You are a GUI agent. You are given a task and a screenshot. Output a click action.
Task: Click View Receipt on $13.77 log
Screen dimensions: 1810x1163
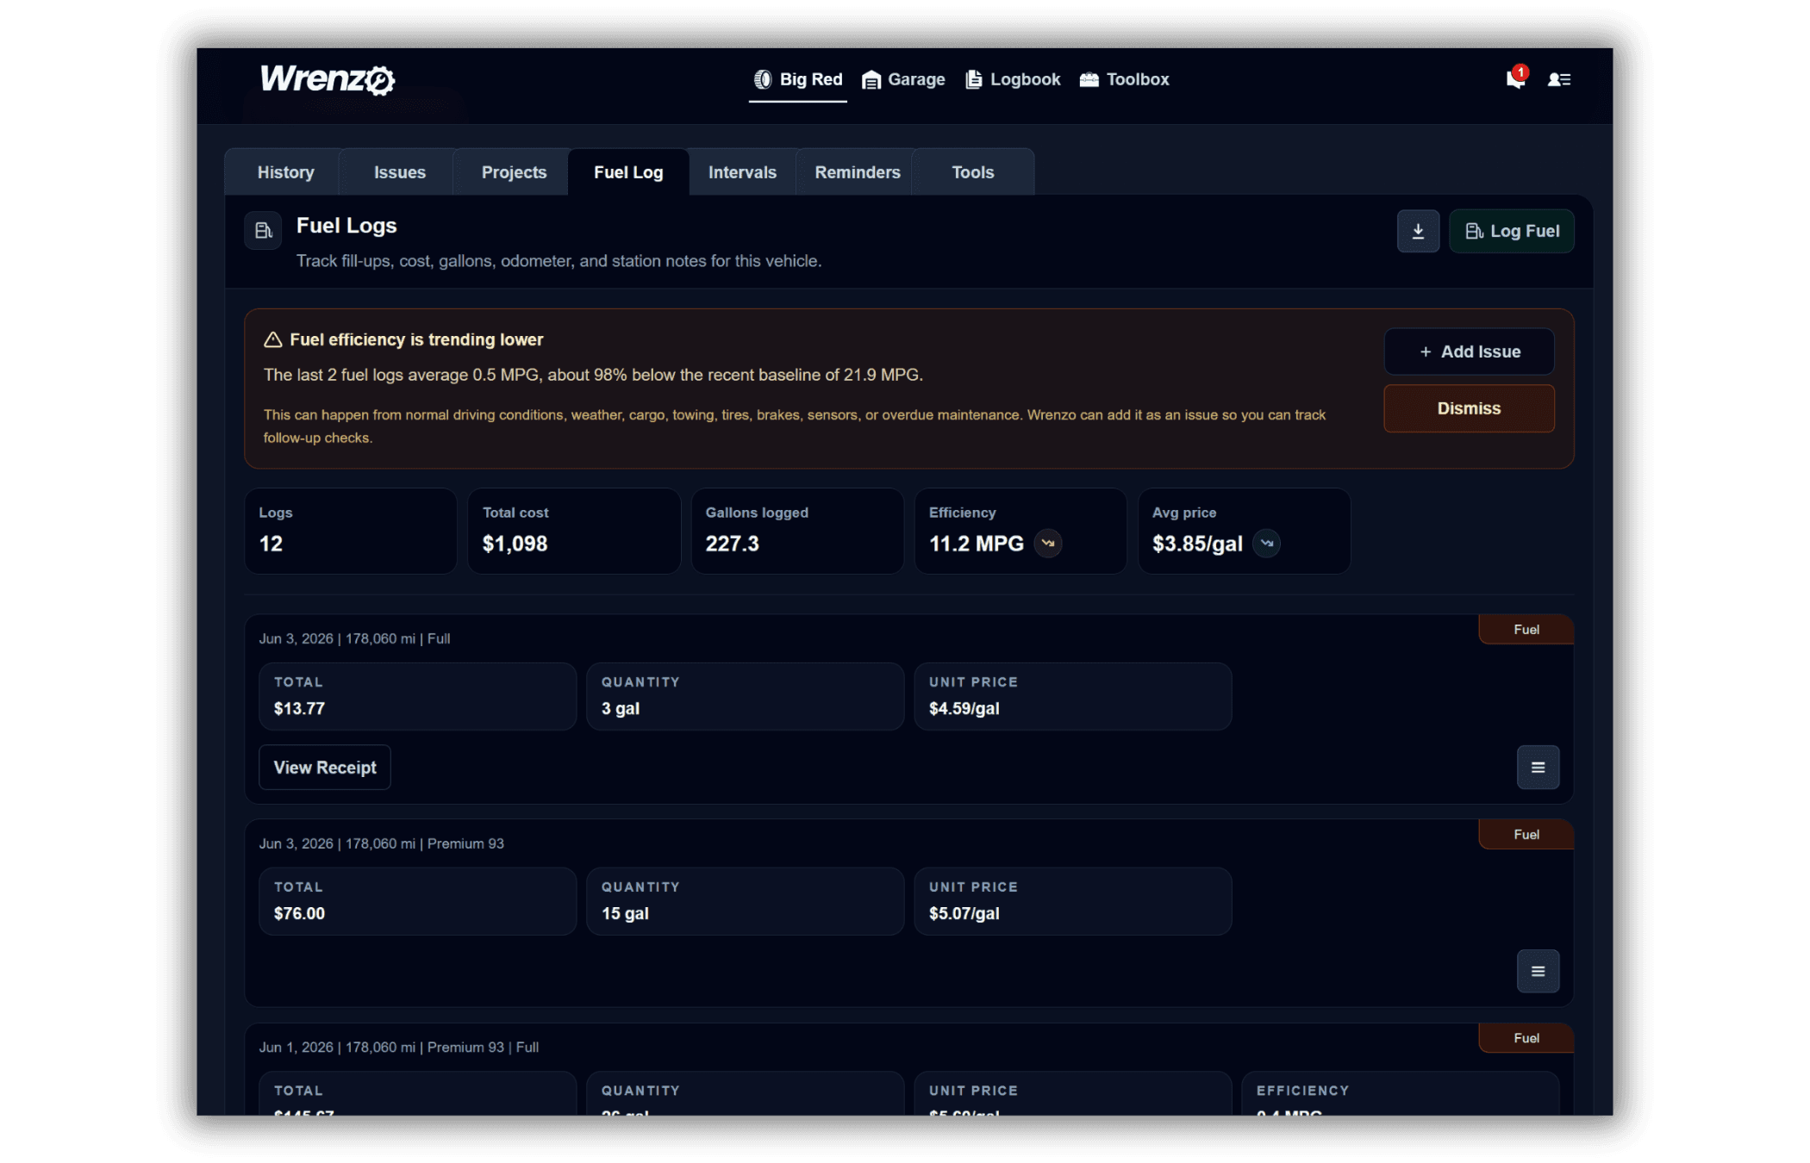click(x=325, y=767)
